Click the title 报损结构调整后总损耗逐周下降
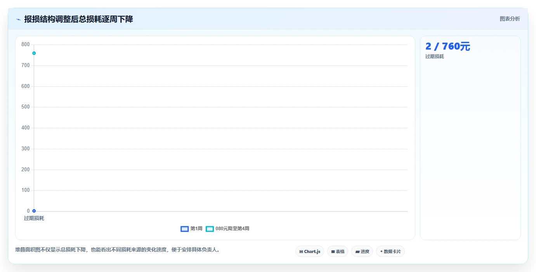This screenshot has height=272, width=536. point(78,19)
